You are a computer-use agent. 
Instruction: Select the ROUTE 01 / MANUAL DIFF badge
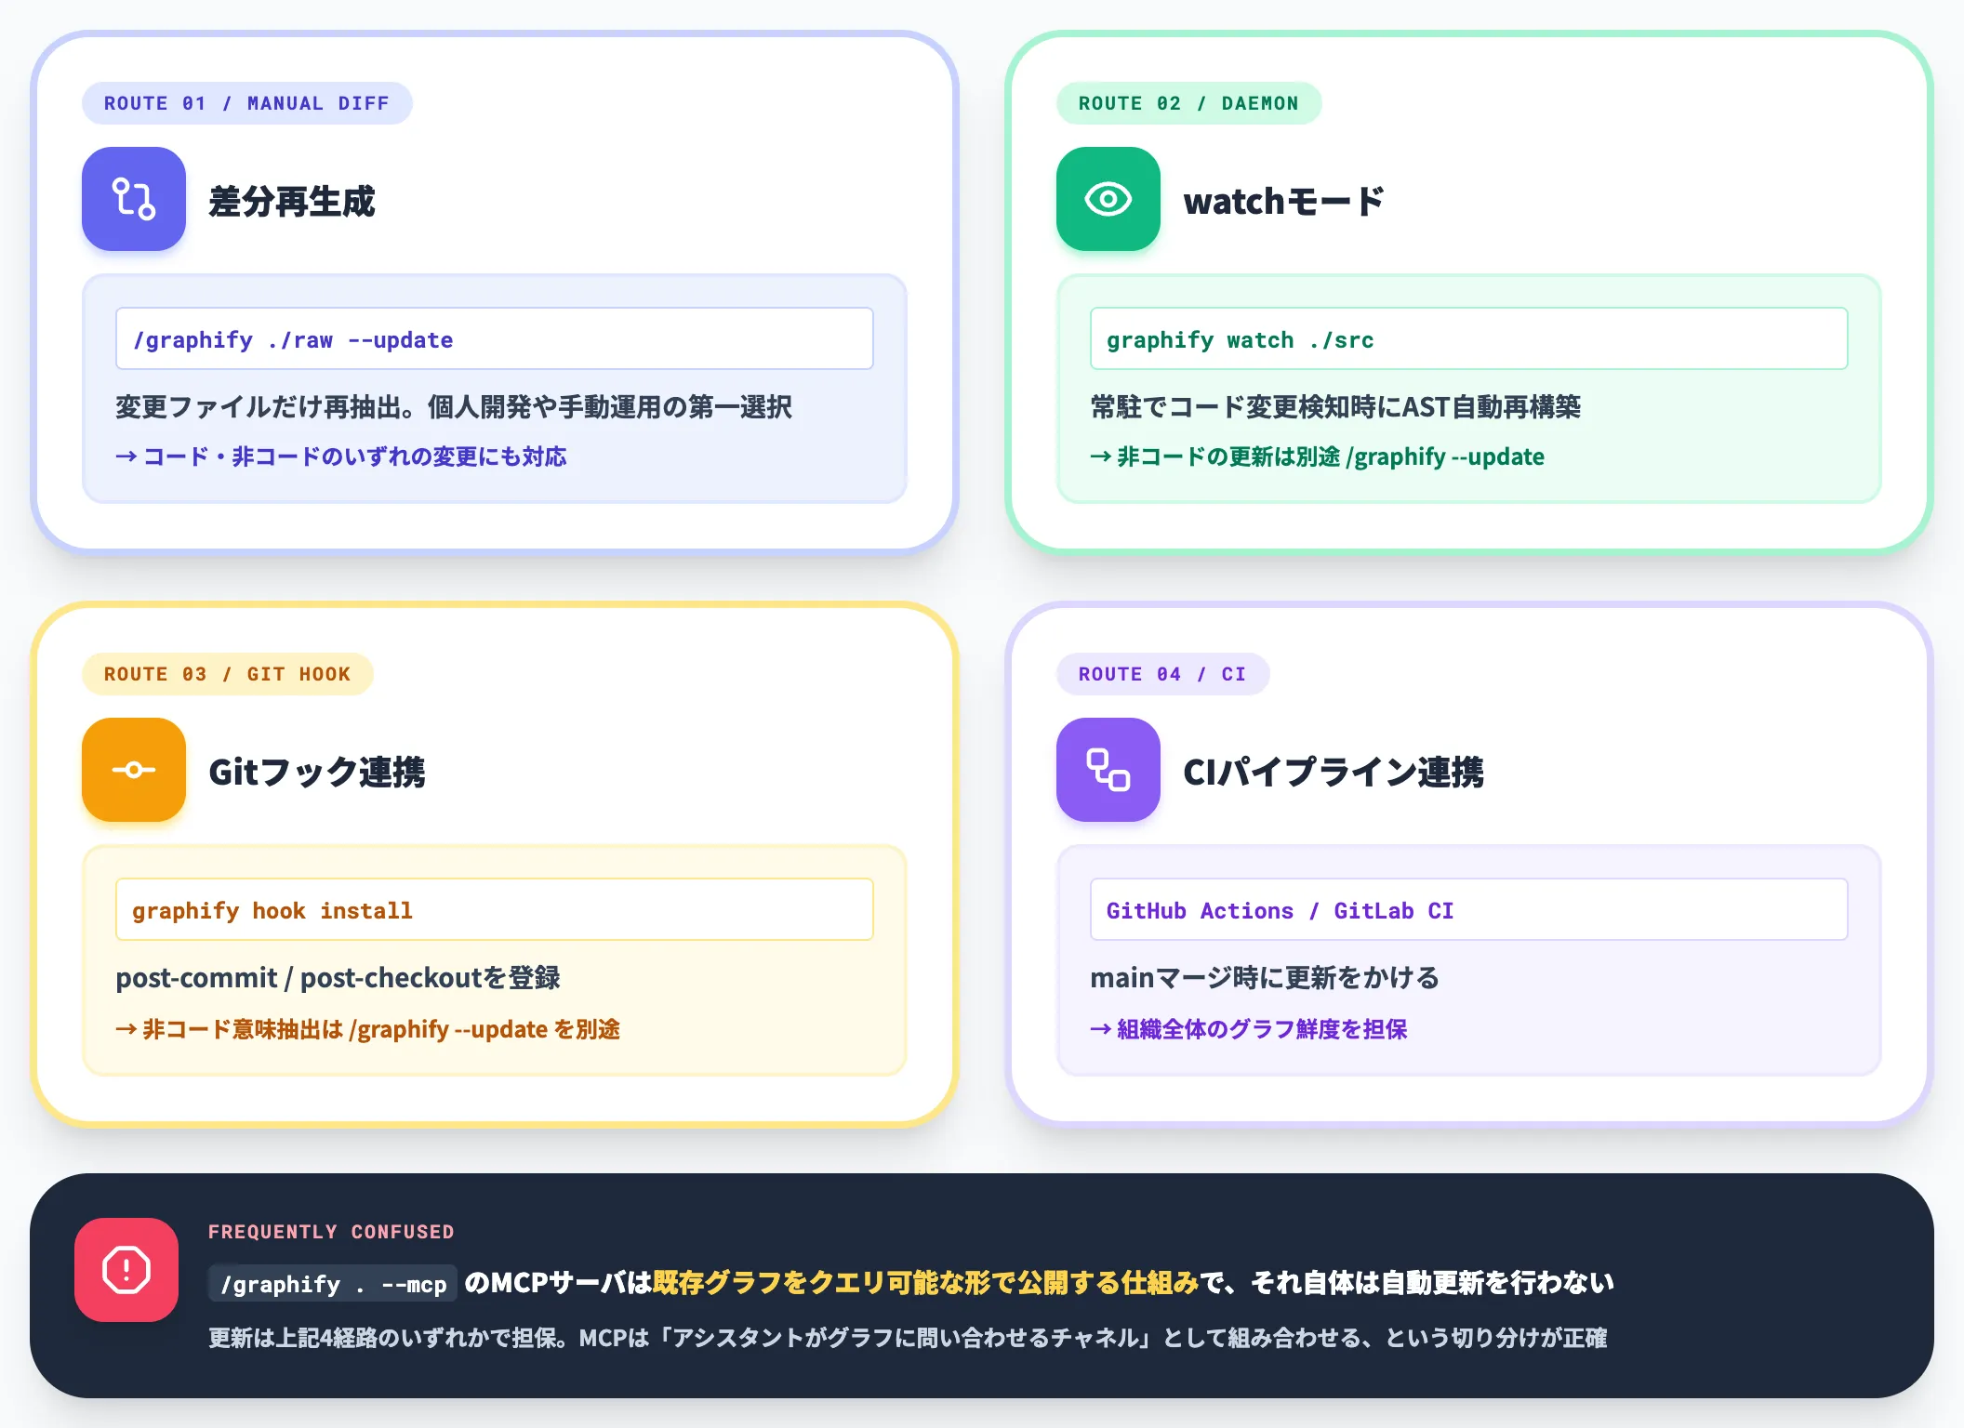click(x=247, y=103)
